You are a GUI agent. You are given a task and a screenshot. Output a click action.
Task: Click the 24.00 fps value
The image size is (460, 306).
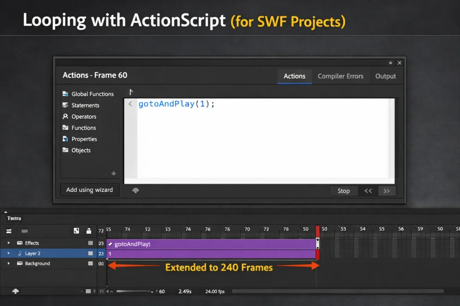pyautogui.click(x=215, y=291)
